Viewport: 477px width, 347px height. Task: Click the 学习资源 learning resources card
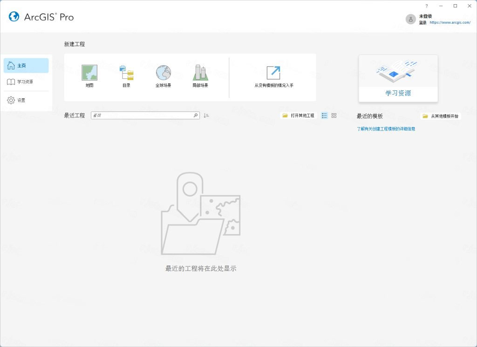(x=398, y=78)
